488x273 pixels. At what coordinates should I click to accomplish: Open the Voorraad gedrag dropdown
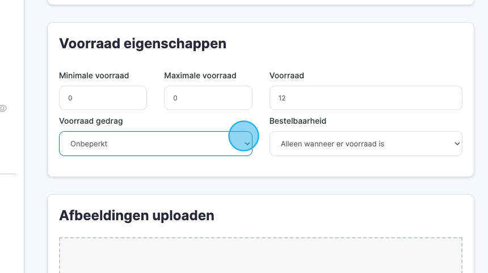(155, 144)
